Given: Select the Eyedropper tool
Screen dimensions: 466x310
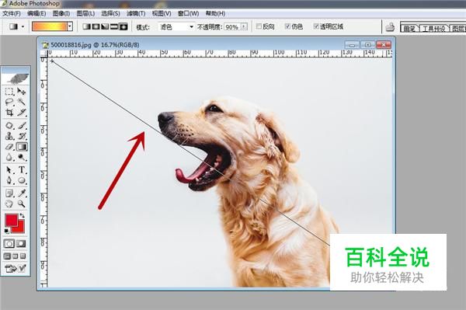Looking at the screenshot, I should [22, 193].
